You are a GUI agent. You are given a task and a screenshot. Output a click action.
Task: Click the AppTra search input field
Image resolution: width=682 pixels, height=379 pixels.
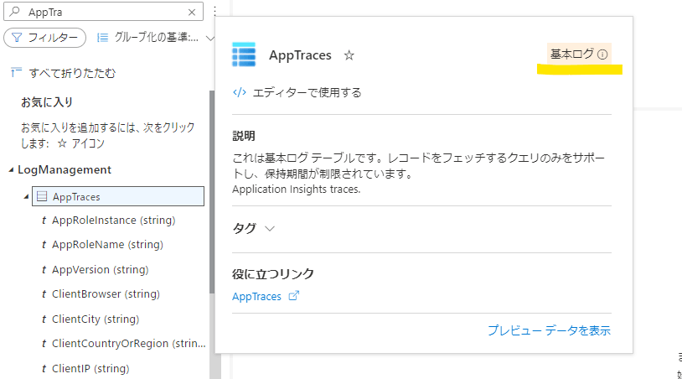(x=104, y=12)
